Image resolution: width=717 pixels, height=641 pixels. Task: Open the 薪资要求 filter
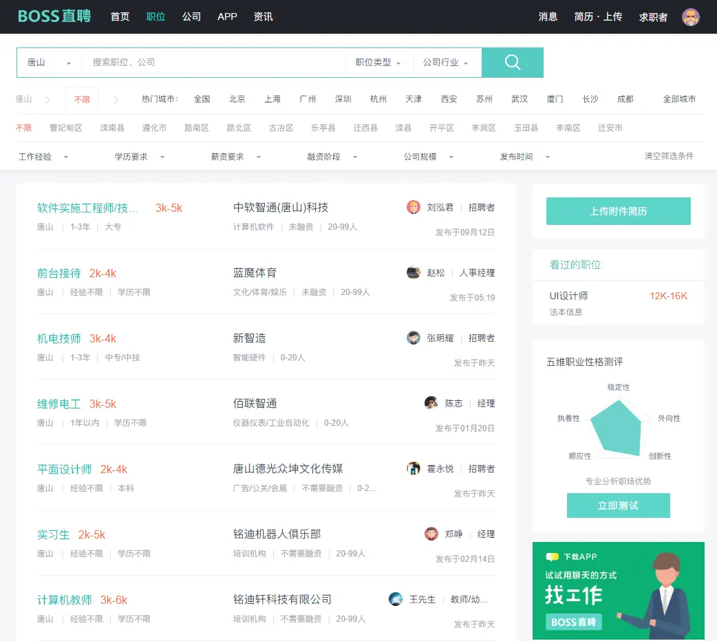(236, 157)
